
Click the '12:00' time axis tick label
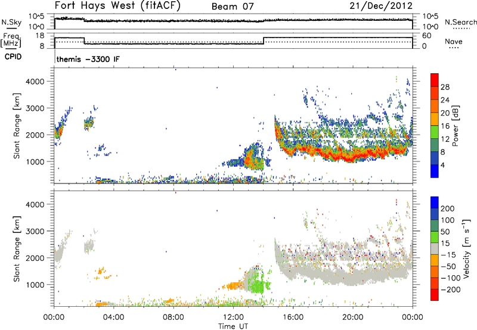[x=233, y=317]
